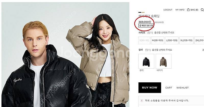Click the bell restock notification icon
The height and width of the screenshot is (107, 204).
140,26
